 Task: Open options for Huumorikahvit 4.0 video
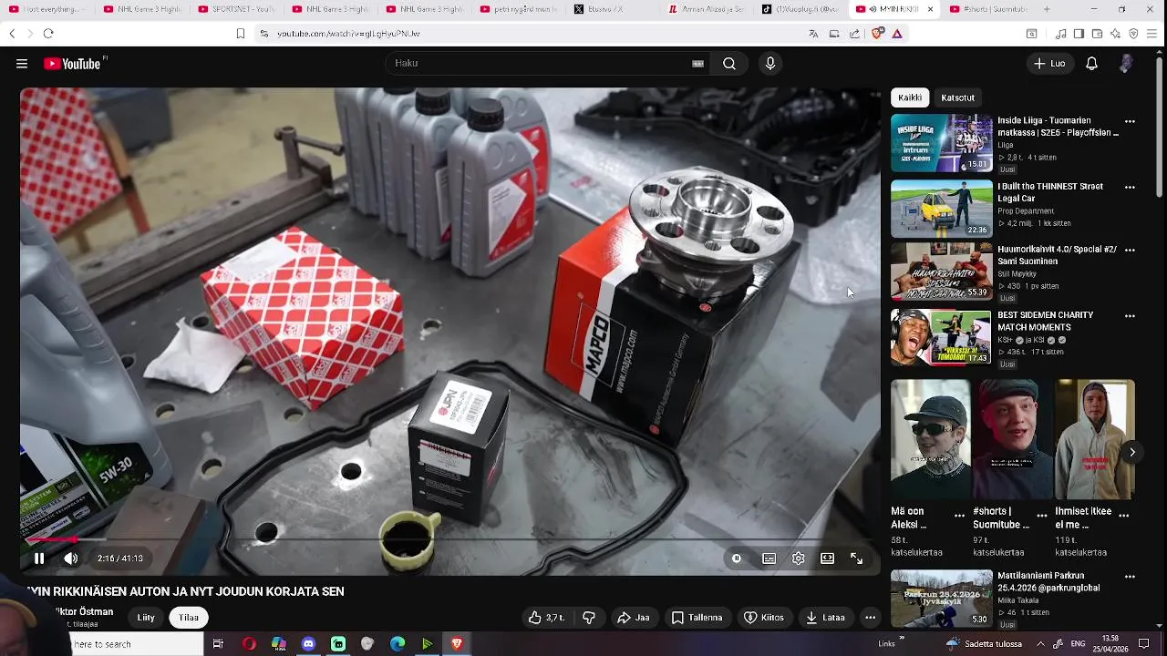(1130, 251)
